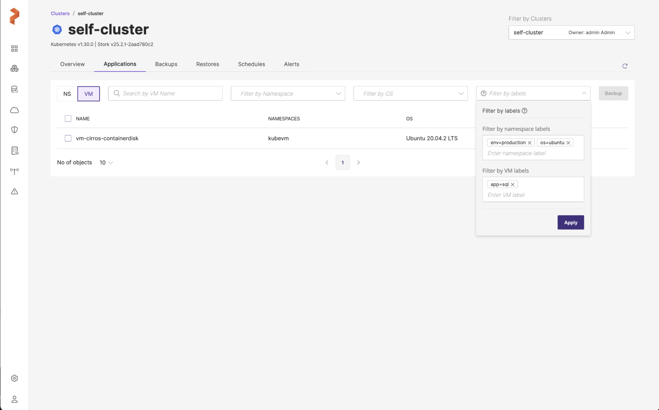The width and height of the screenshot is (659, 410).
Task: Remove the app=sql VM label
Action: 513,184
